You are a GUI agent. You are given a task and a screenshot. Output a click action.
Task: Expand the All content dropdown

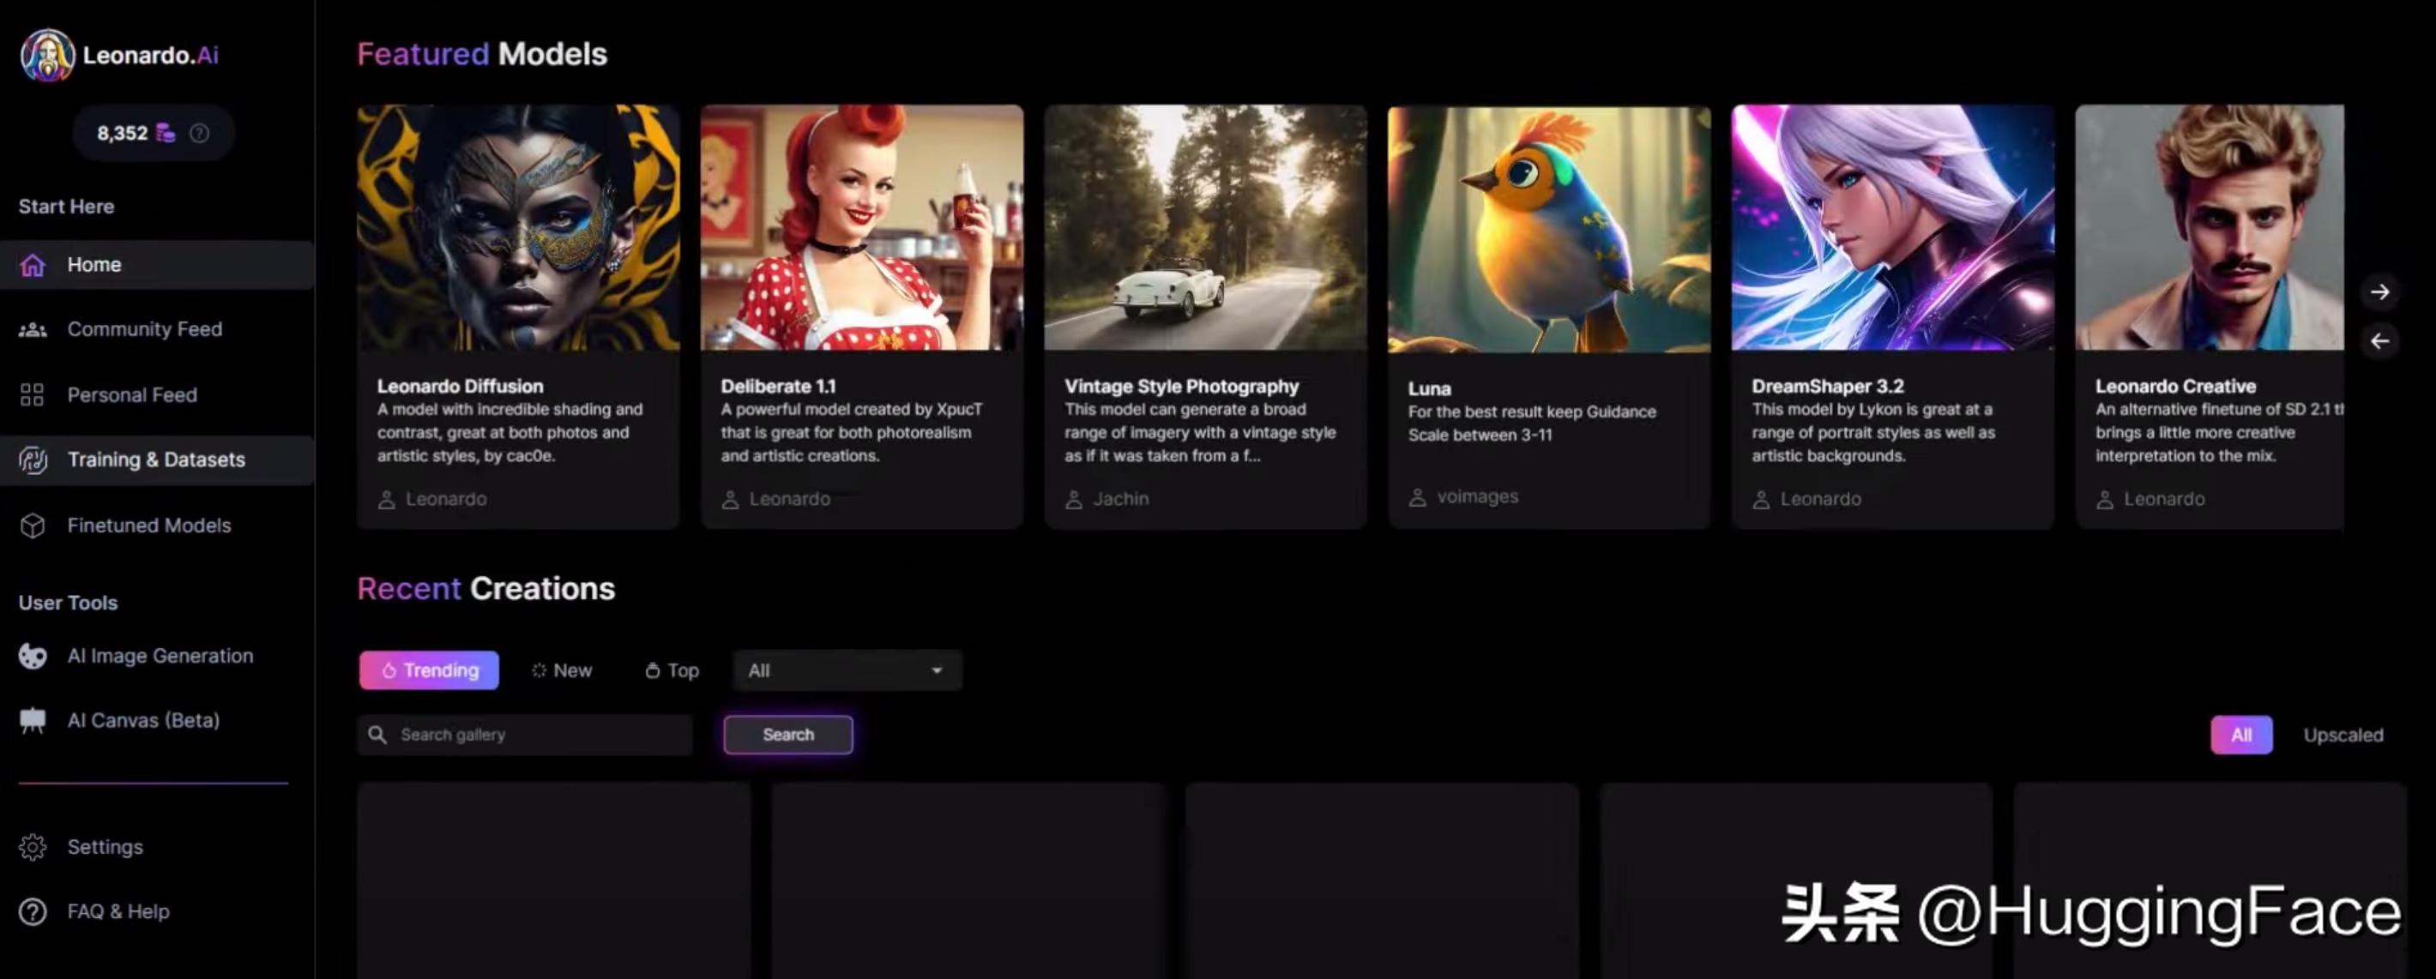843,670
